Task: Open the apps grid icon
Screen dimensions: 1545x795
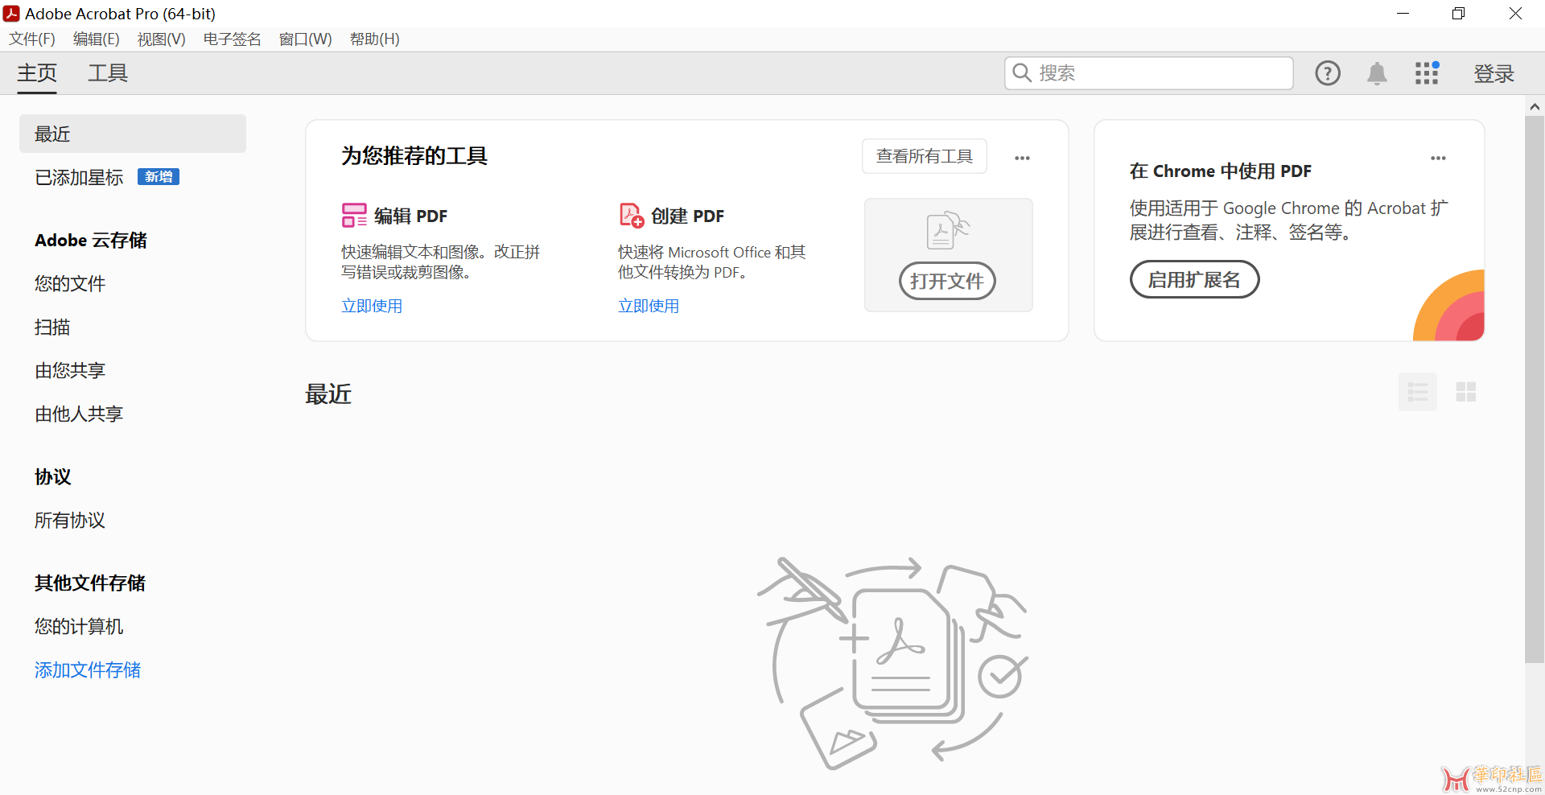Action: (1427, 73)
